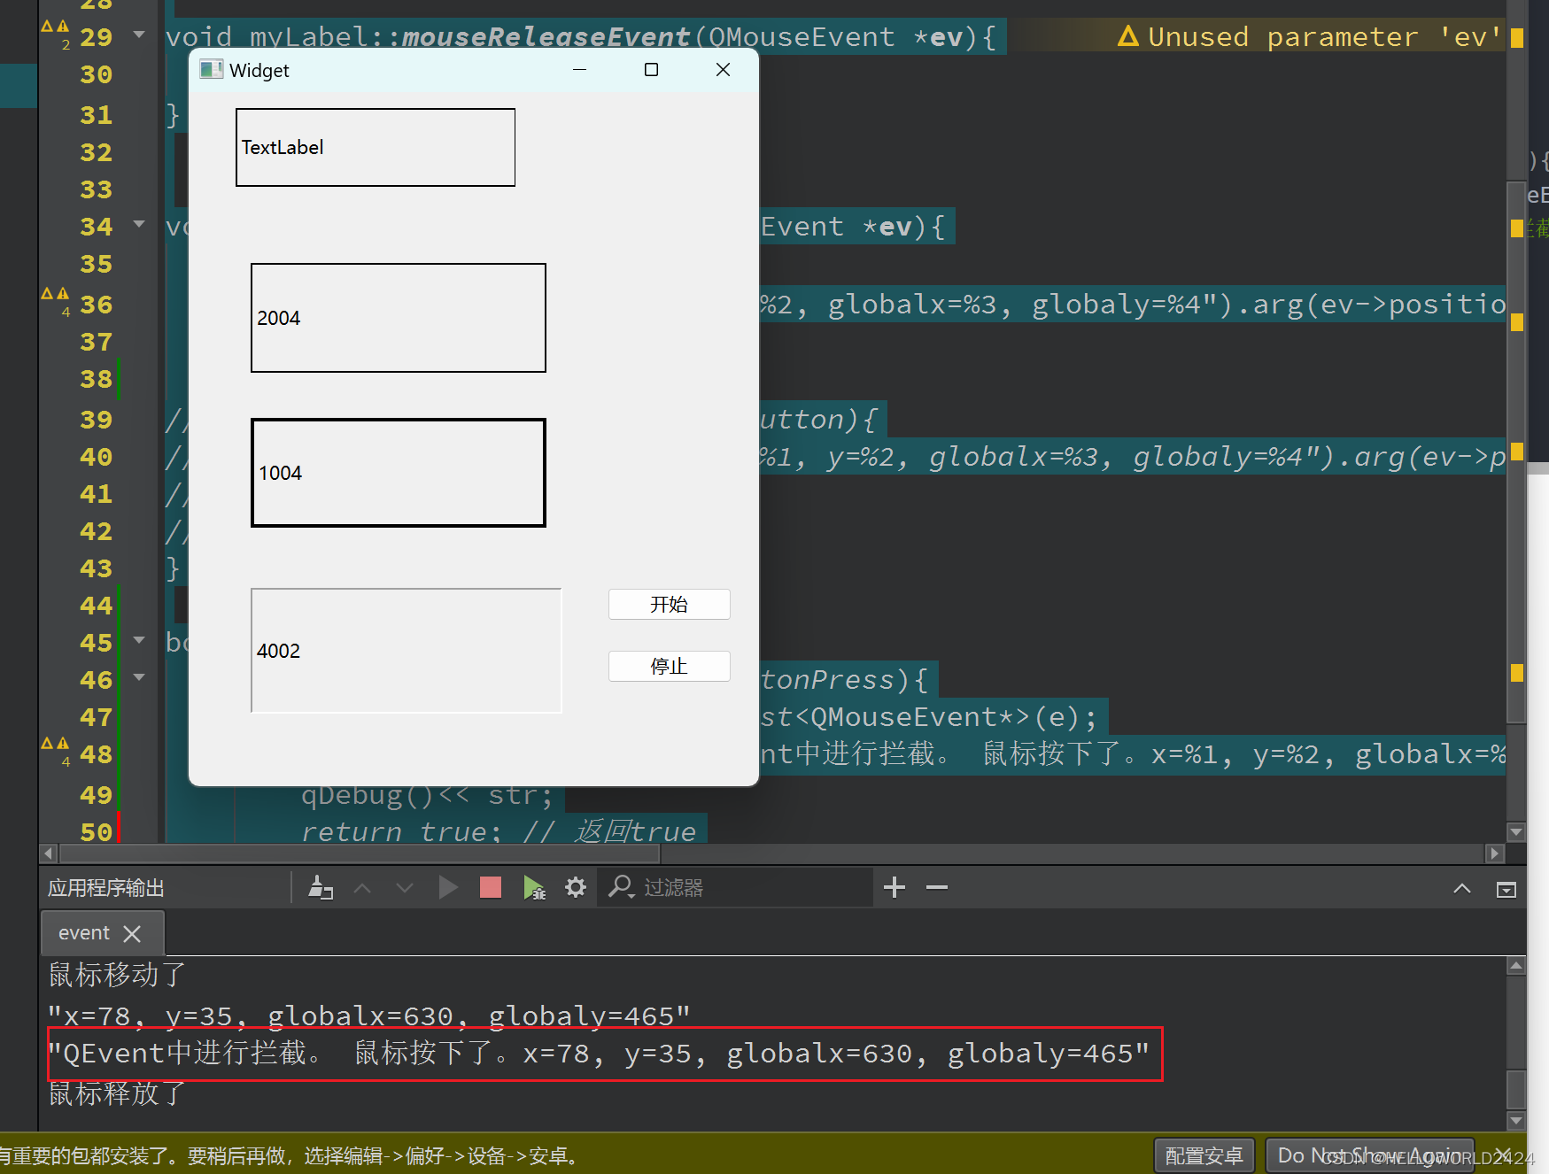Maximize the Widget window
Viewport: 1549px width, 1174px height.
click(651, 70)
